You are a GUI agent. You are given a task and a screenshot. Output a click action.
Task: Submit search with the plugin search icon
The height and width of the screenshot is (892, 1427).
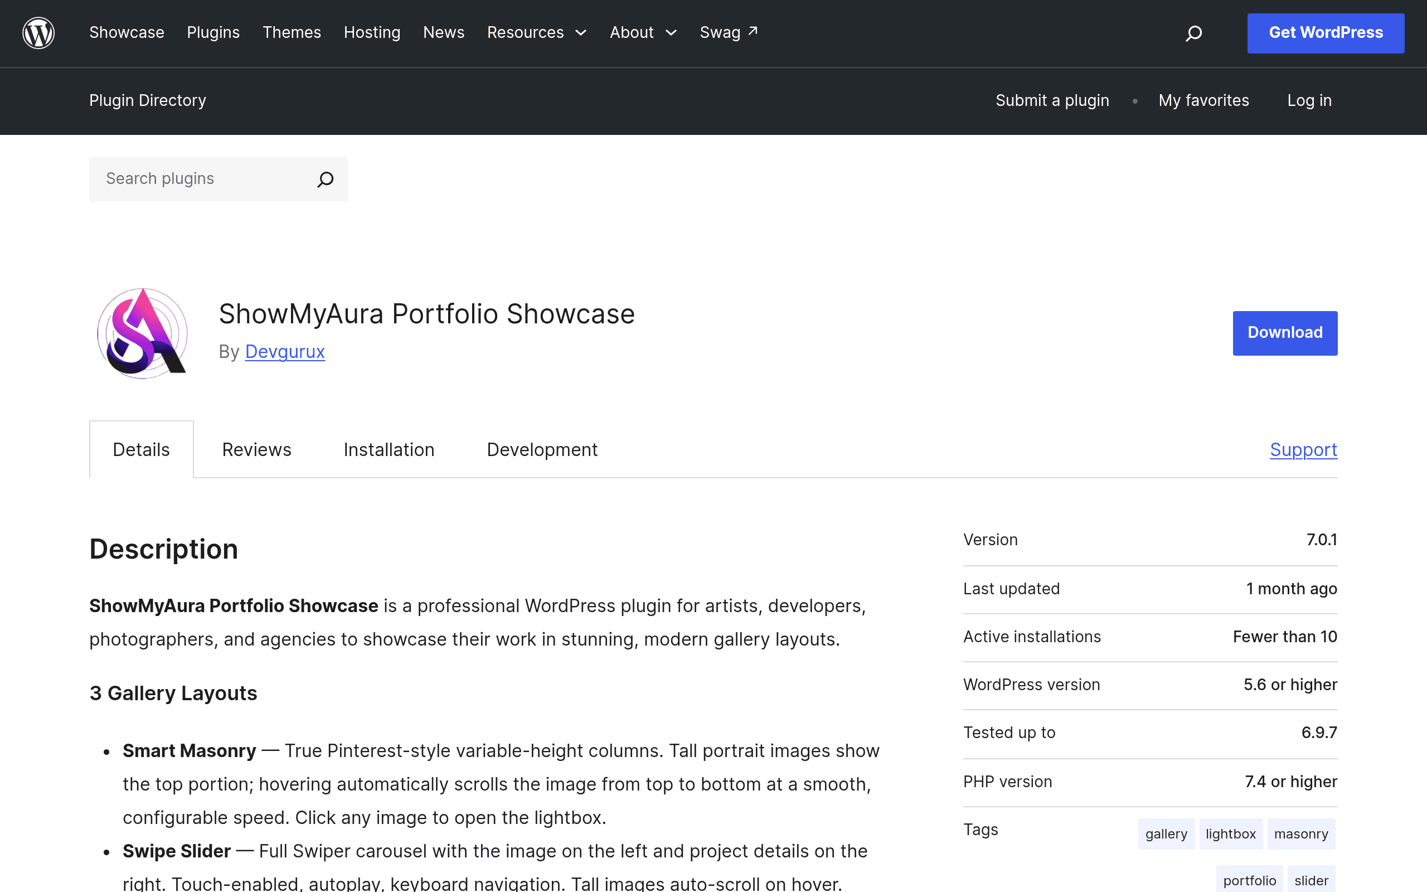[x=326, y=180]
